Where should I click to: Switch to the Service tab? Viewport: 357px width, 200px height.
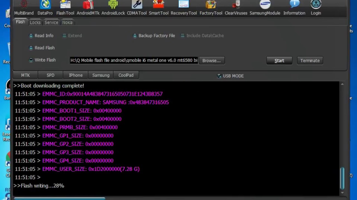click(x=51, y=22)
